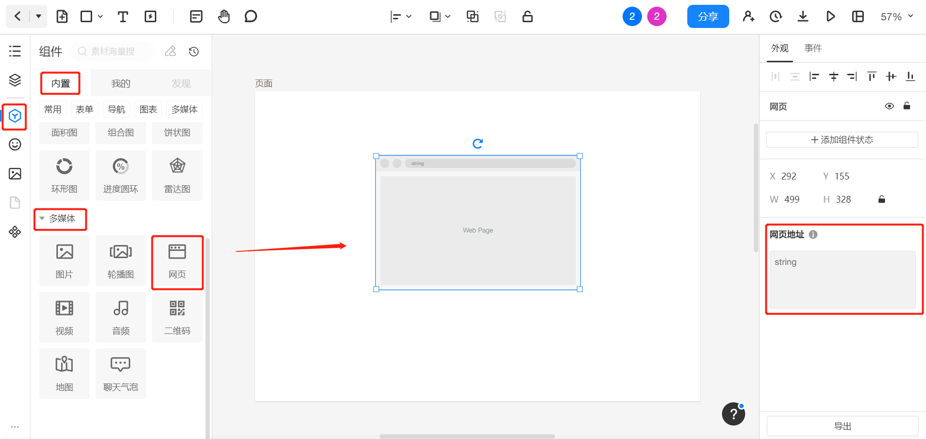The height and width of the screenshot is (439, 926).
Task: Toggle lock next to web page title
Action: [x=907, y=106]
